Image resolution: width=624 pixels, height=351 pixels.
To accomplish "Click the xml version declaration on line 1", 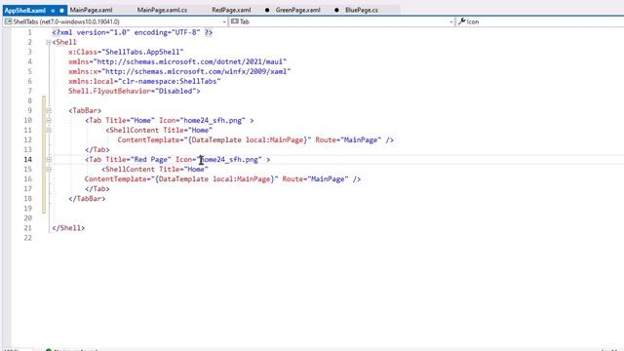I will pyautogui.click(x=133, y=32).
